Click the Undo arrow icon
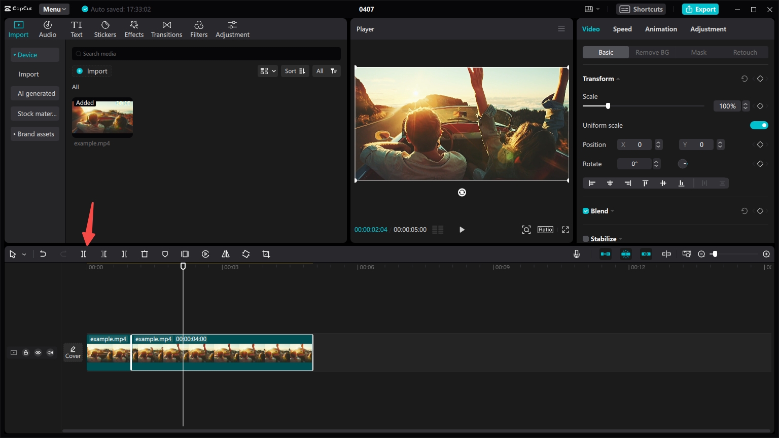Screen dimensions: 779x438 click(43, 254)
